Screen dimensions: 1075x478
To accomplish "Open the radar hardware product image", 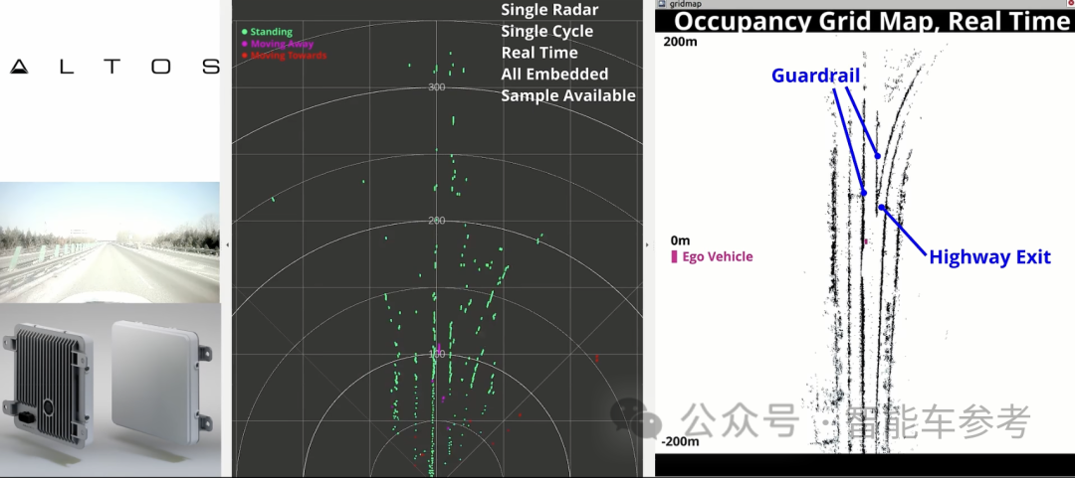I will tap(109, 391).
